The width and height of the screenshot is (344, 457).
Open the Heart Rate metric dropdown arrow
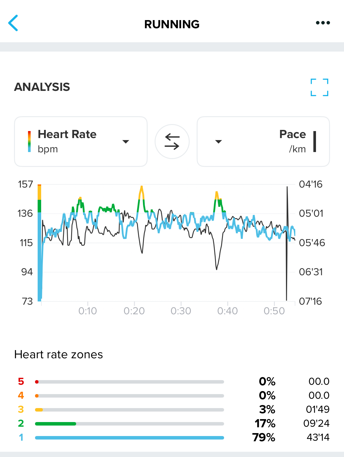[x=126, y=142]
